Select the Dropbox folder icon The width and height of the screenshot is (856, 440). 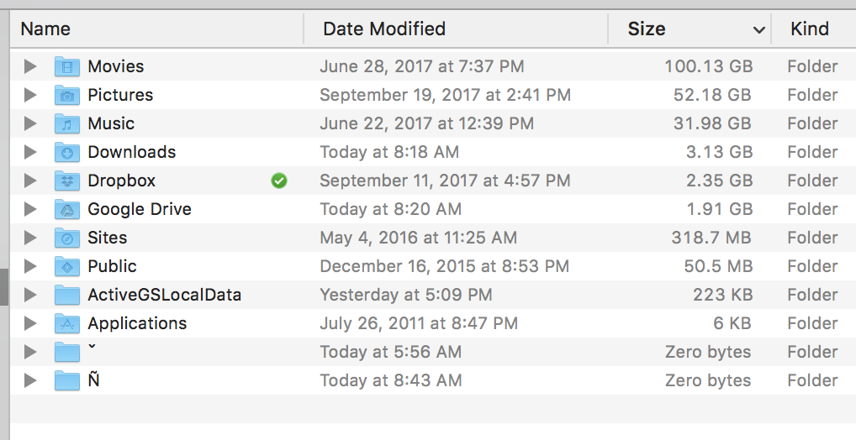pyautogui.click(x=67, y=181)
